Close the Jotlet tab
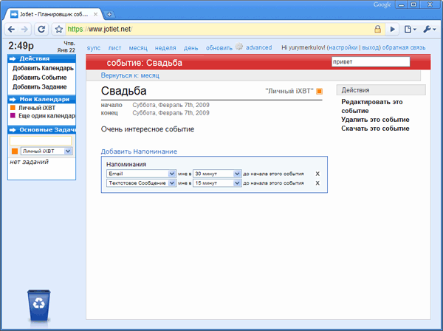This screenshot has width=443, height=331. (x=95, y=14)
